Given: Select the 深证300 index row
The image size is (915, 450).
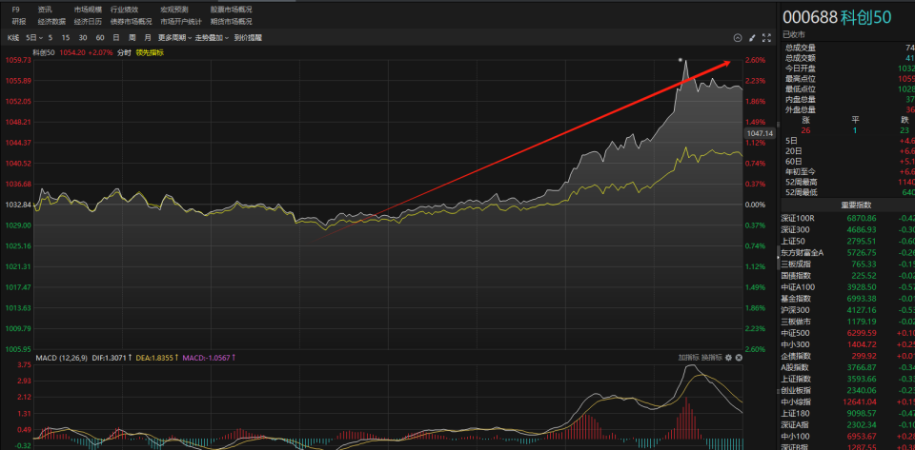Looking at the screenshot, I should 848,230.
